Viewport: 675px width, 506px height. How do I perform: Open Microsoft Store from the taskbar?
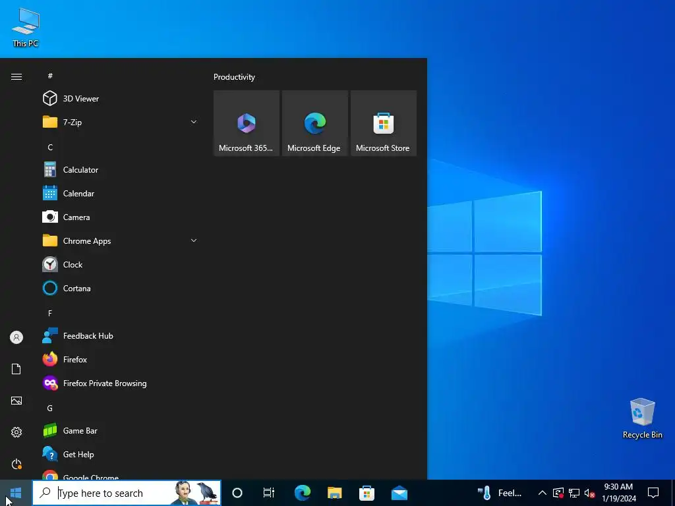(x=367, y=493)
